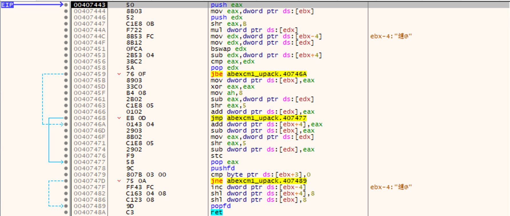Click the 'ret' instruction
Image resolution: width=510 pixels, height=216 pixels.
(217, 212)
